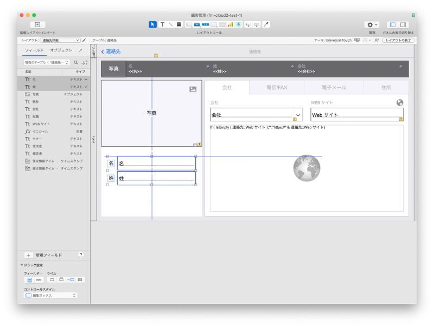Select label-inside option under ラベル
The width and height of the screenshot is (434, 327).
(80, 280)
